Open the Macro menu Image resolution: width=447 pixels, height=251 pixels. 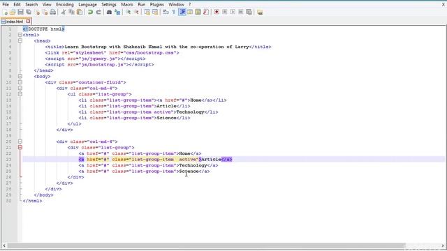click(127, 5)
